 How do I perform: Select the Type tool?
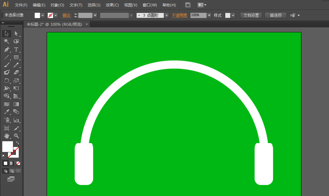tap(16, 50)
